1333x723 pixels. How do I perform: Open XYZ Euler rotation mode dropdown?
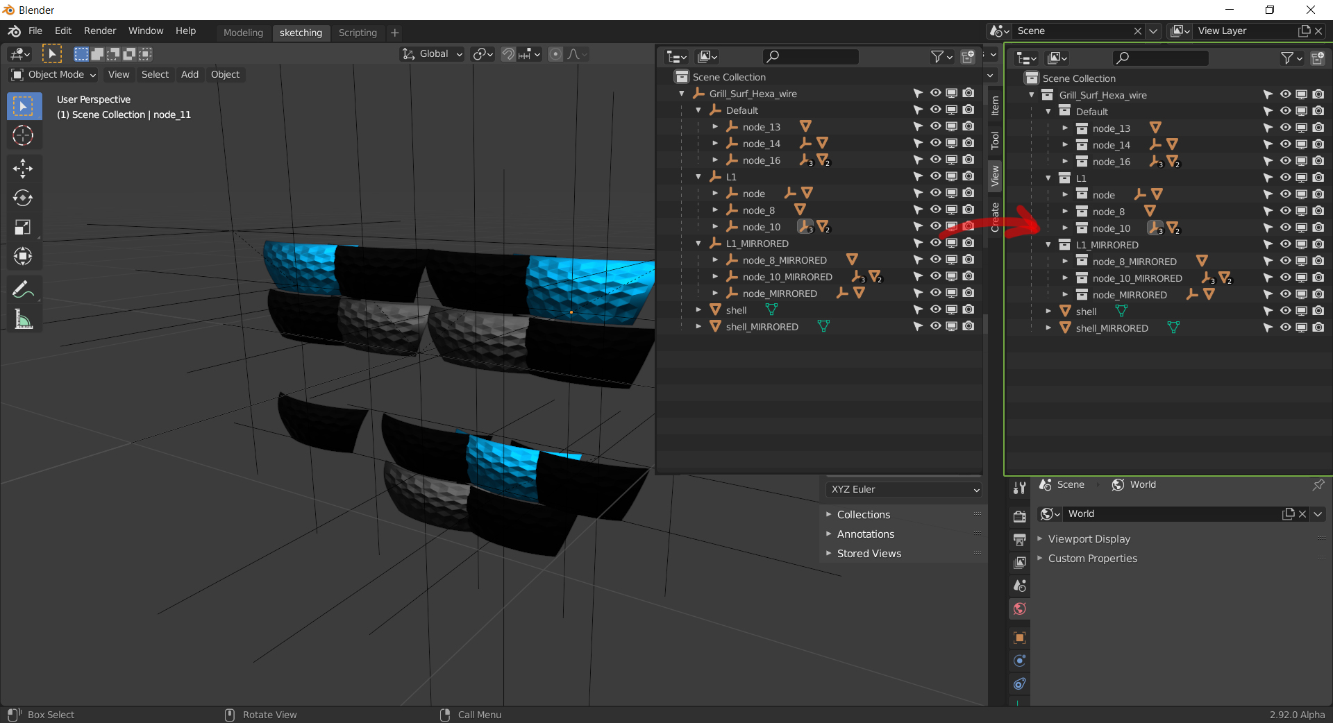click(x=904, y=489)
